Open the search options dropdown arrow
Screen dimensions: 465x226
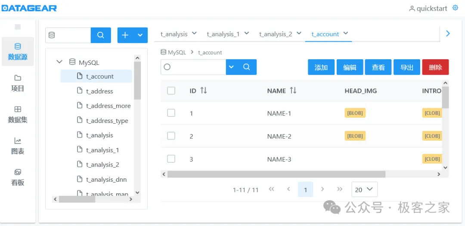[x=232, y=67]
